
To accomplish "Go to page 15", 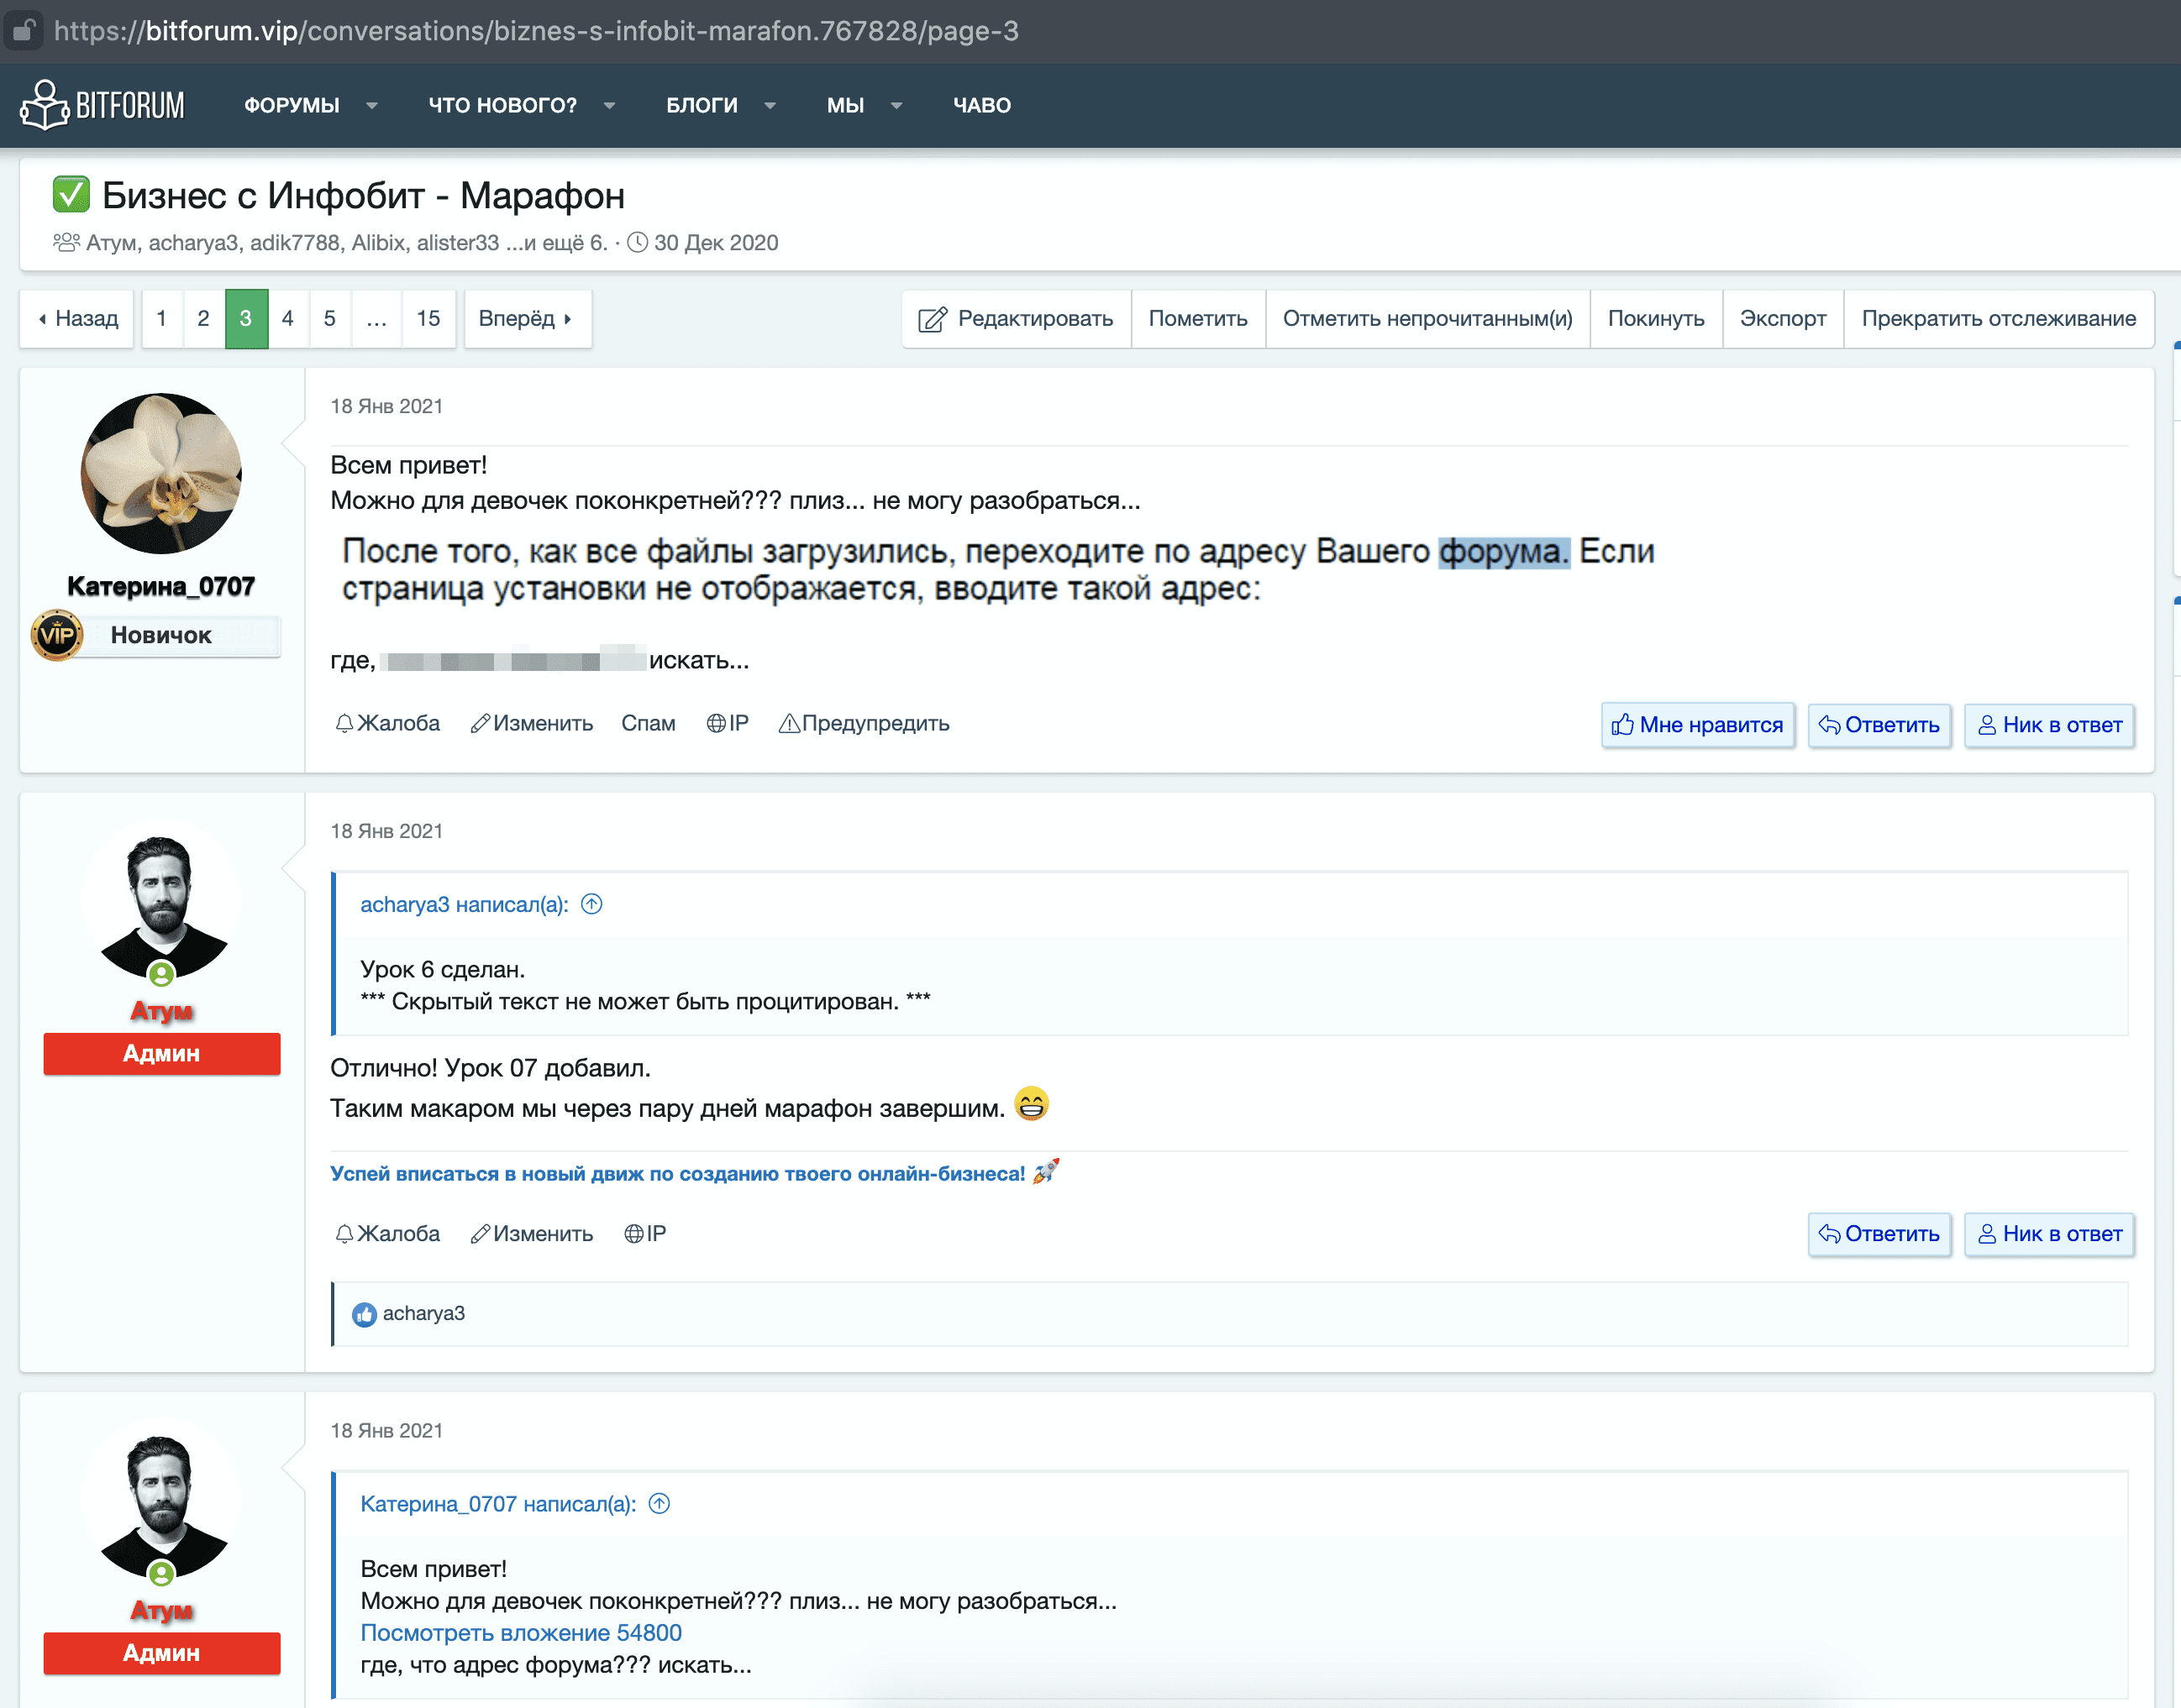I will (x=428, y=319).
